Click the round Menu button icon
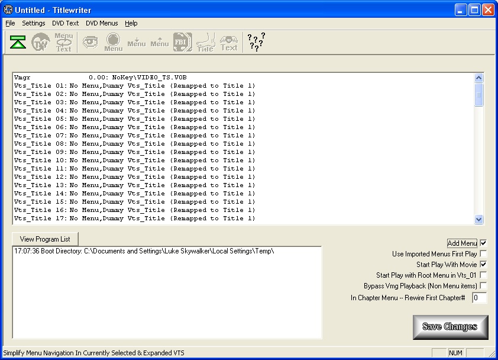Image resolution: width=498 pixels, height=360 pixels. (x=114, y=43)
